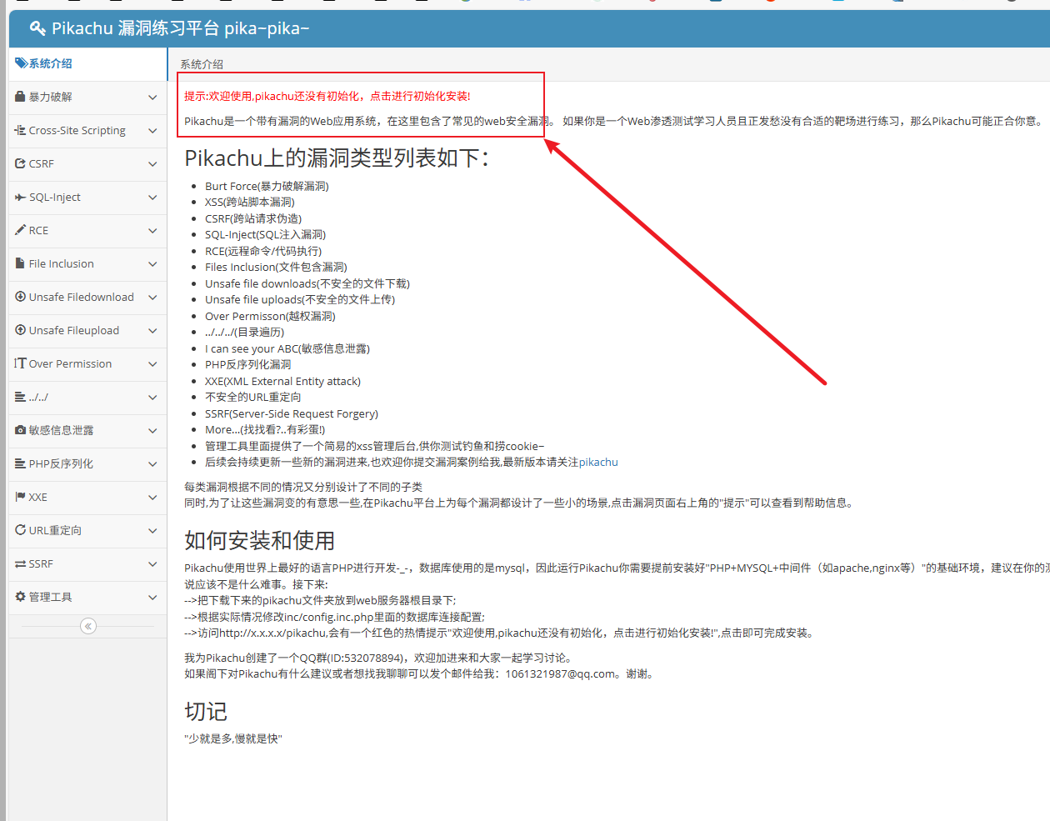Expand the Over Permission submenu arrow
Image resolution: width=1050 pixels, height=821 pixels.
(x=152, y=364)
